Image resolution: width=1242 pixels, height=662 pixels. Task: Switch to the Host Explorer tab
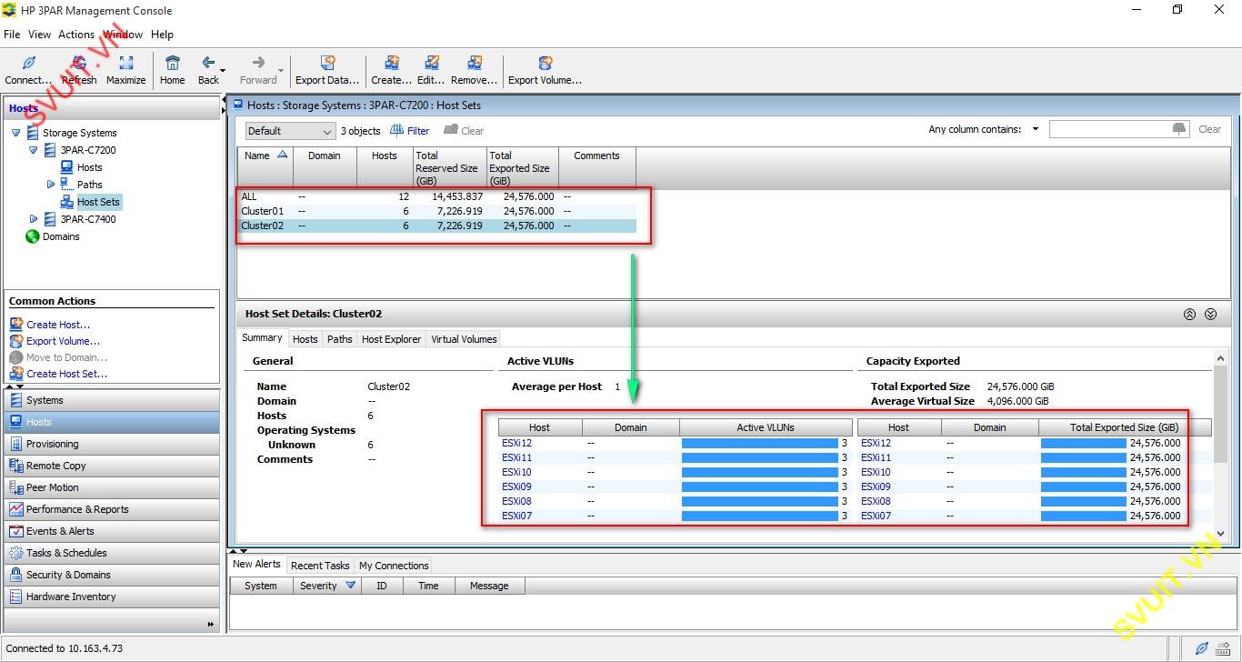[x=392, y=339]
